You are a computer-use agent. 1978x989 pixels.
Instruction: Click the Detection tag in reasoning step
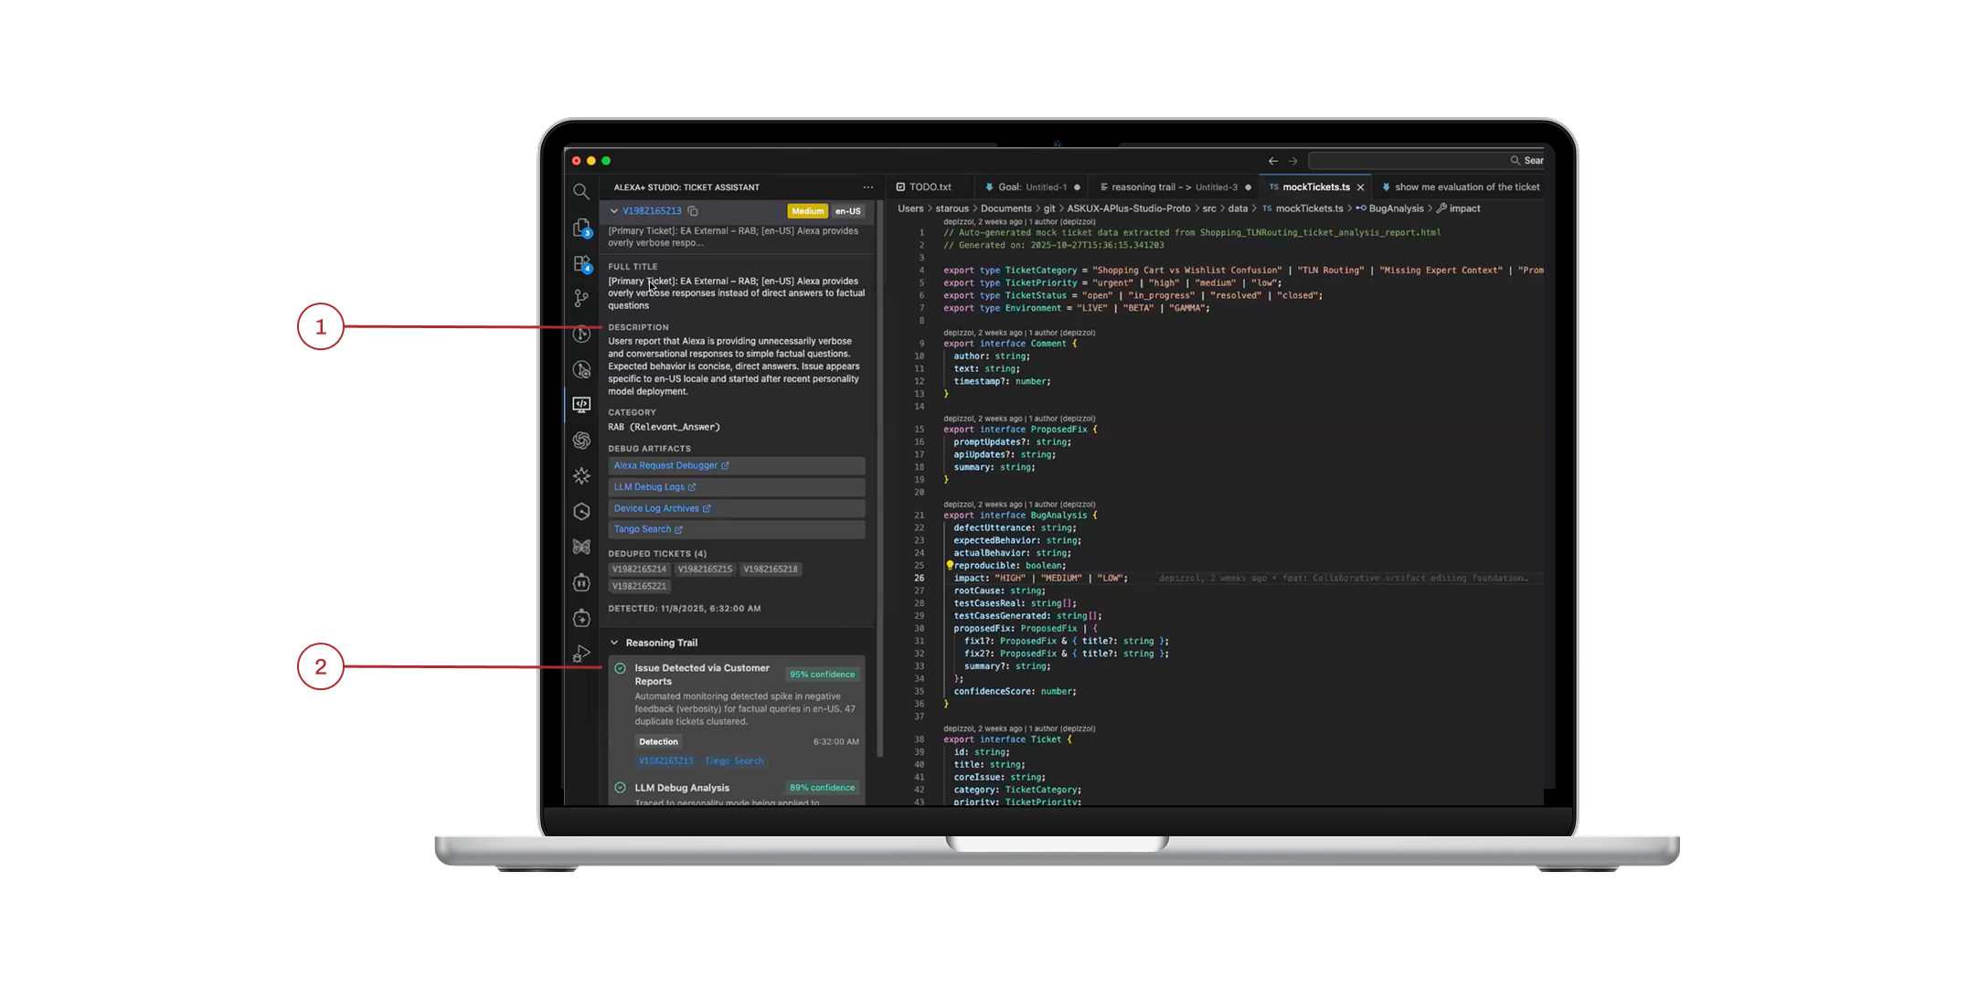coord(658,742)
